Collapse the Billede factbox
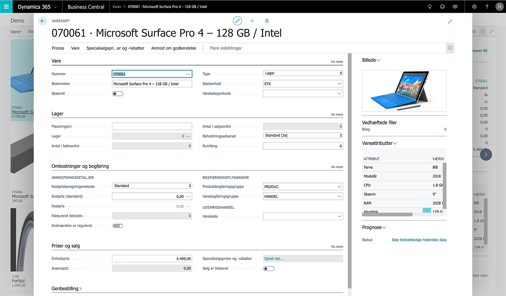506x296 pixels. [x=371, y=60]
